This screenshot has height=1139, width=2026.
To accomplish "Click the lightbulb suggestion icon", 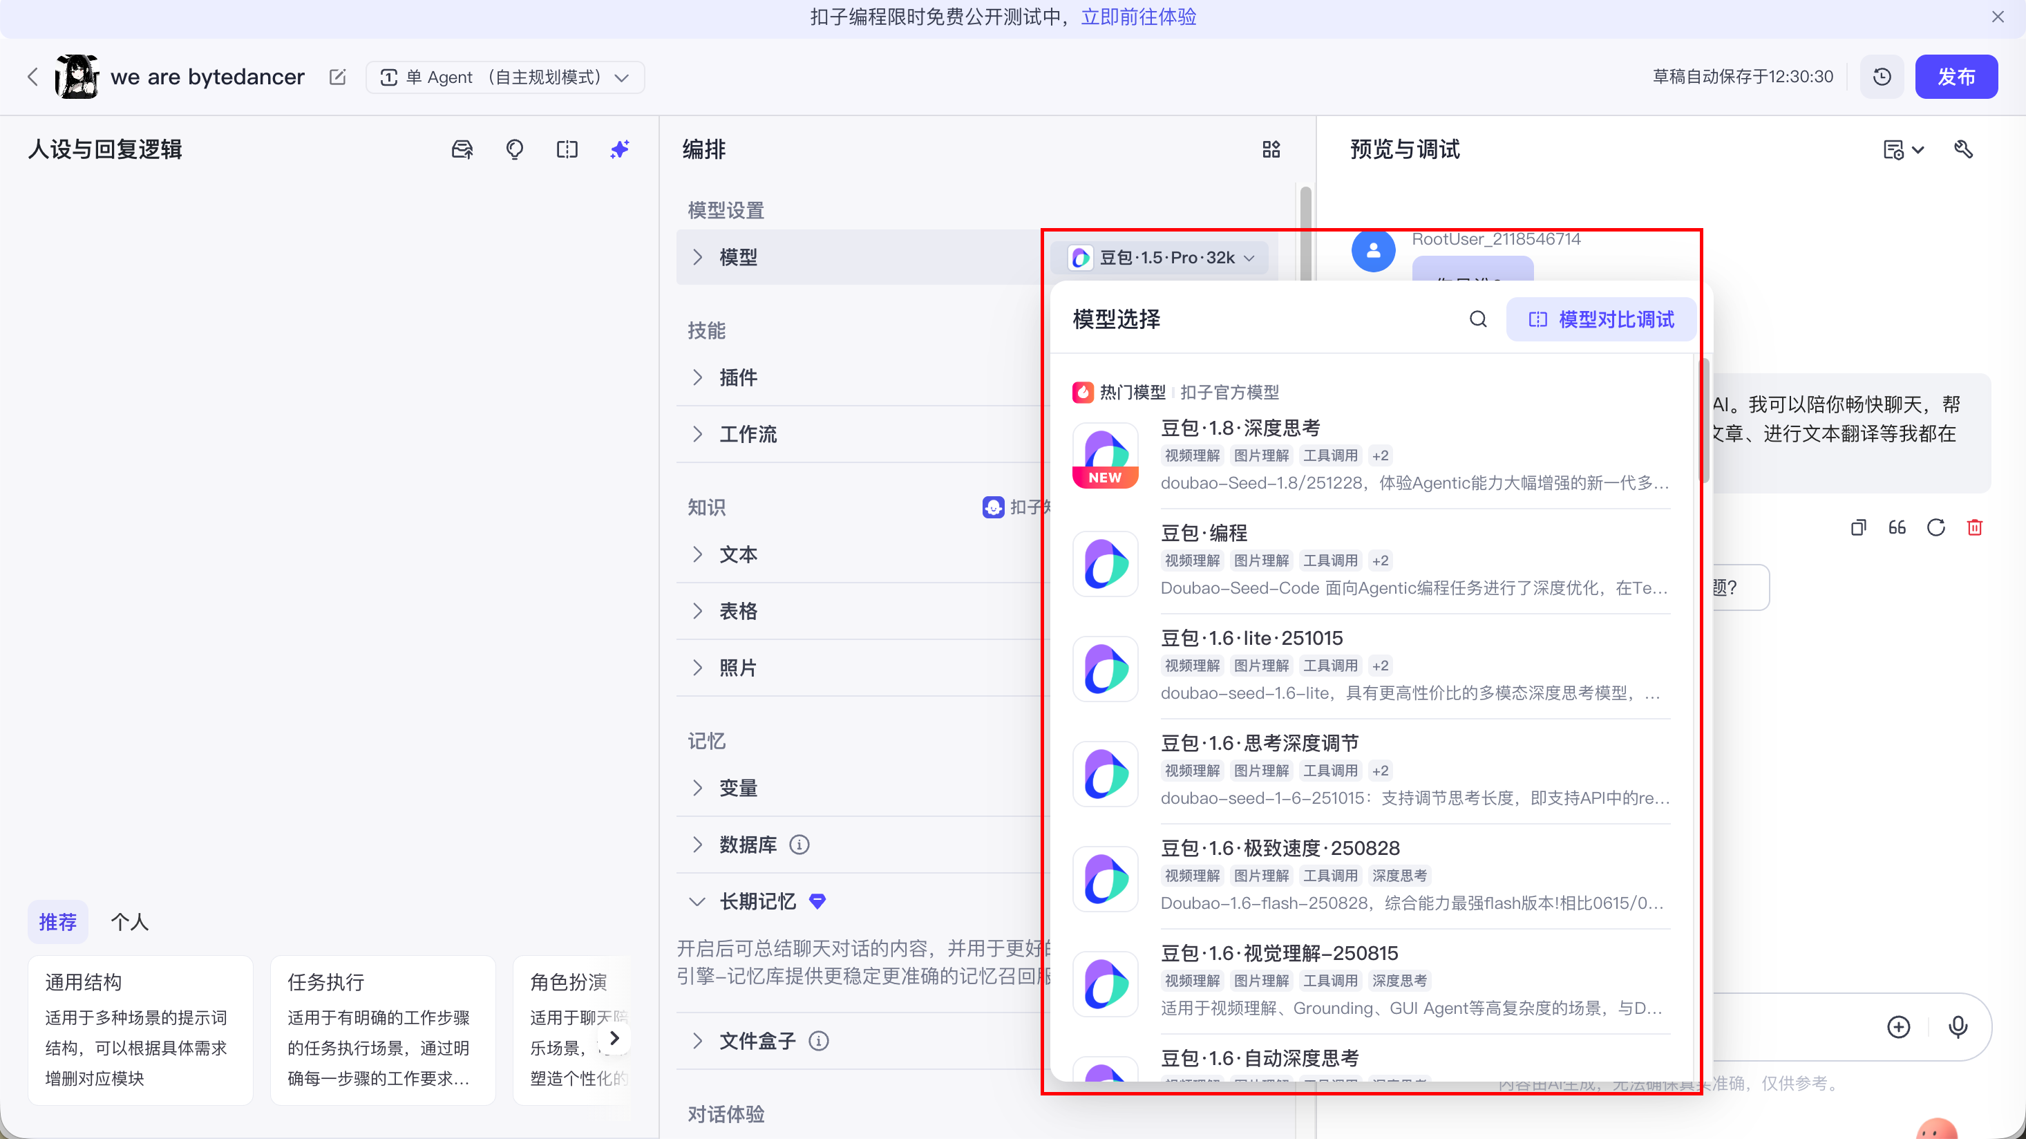I will [514, 149].
